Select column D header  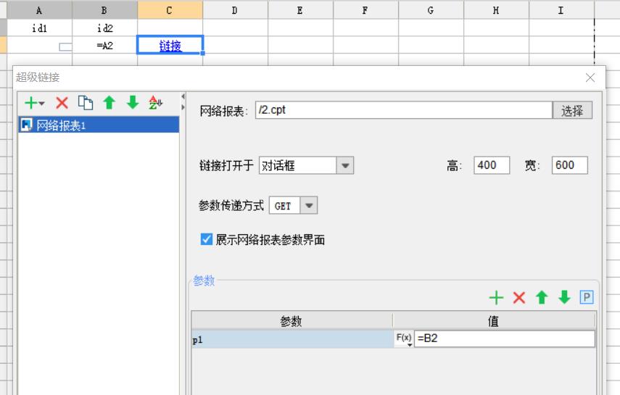[235, 10]
